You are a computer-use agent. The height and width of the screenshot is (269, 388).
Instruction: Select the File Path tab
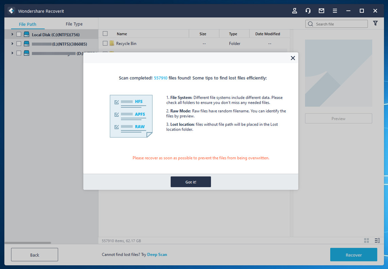point(28,24)
